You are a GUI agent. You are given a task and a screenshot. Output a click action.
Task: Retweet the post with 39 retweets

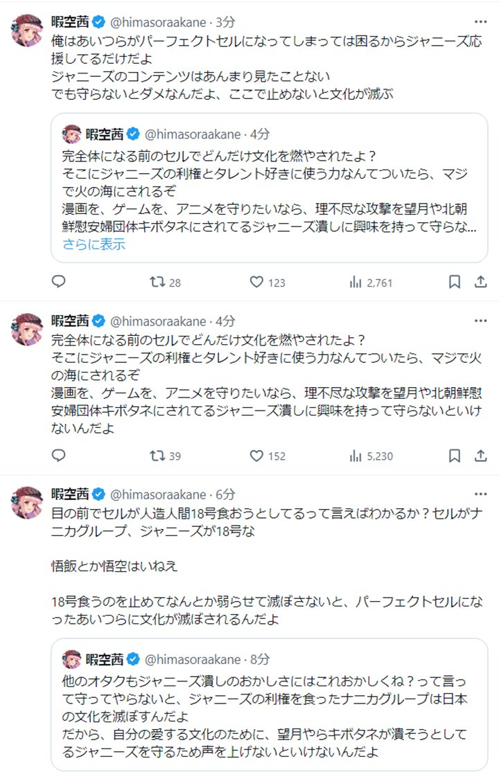pos(157,456)
